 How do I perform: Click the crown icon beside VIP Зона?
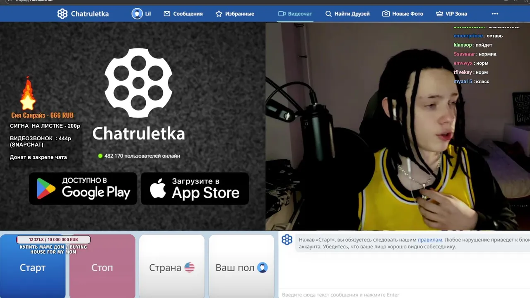pos(439,14)
